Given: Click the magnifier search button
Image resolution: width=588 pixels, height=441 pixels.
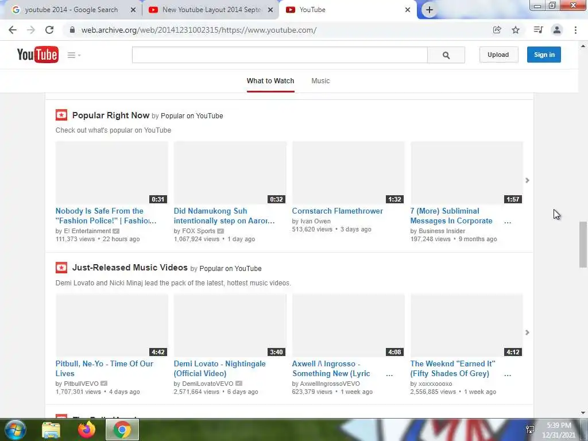Looking at the screenshot, I should click(x=446, y=55).
